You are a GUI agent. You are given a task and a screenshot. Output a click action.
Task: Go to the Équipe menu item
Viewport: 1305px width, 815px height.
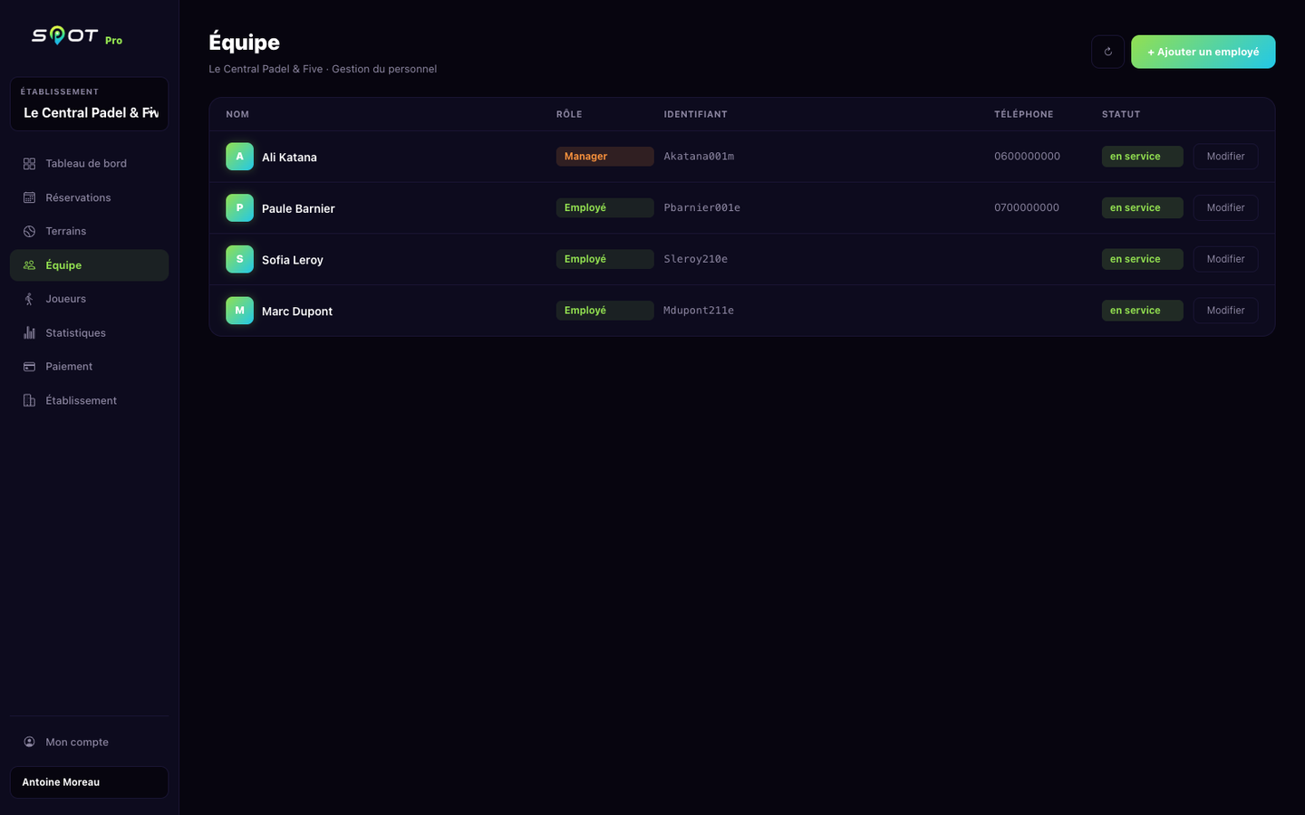pyautogui.click(x=89, y=265)
